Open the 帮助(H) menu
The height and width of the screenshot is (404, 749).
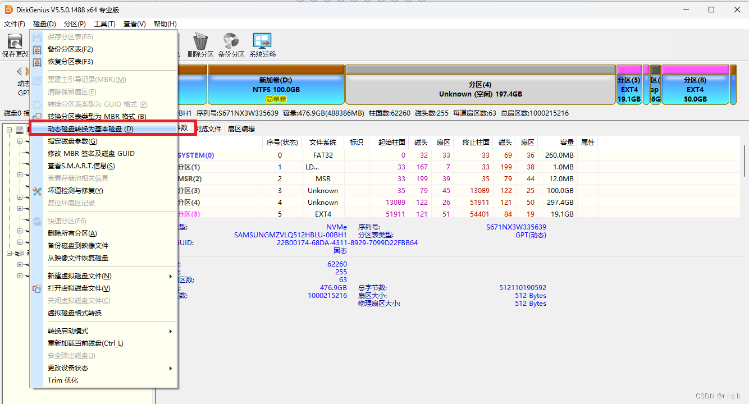click(165, 24)
